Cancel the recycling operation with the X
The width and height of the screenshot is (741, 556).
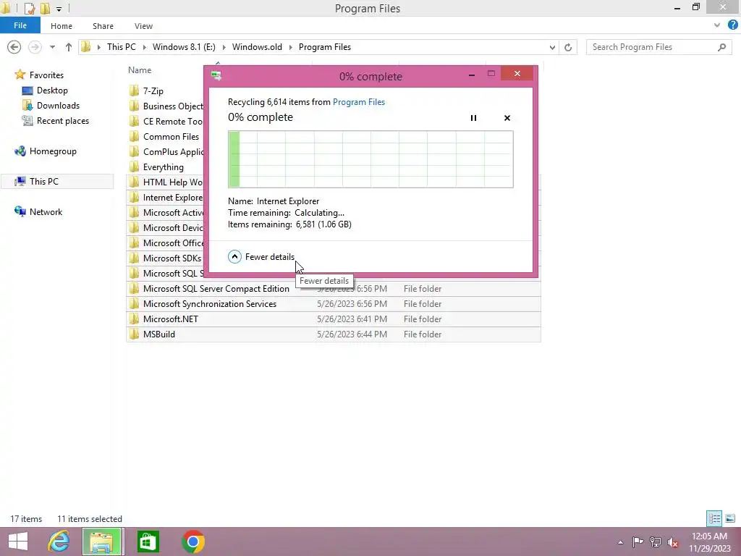pos(507,118)
